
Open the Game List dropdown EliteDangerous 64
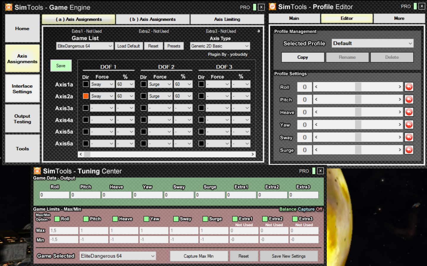click(85, 46)
